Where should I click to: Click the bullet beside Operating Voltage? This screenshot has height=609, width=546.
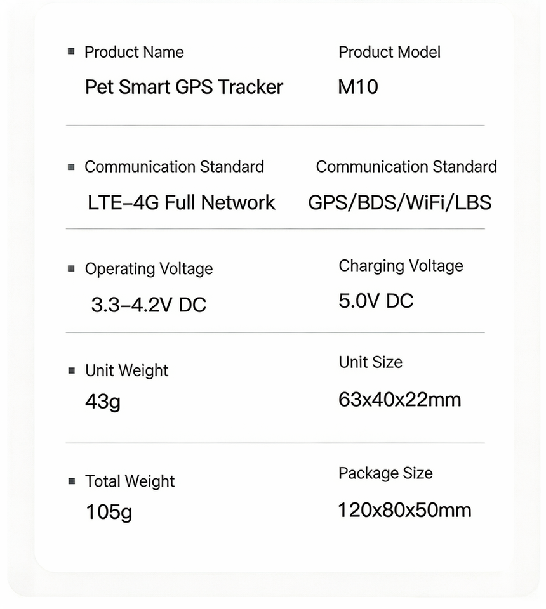[71, 268]
